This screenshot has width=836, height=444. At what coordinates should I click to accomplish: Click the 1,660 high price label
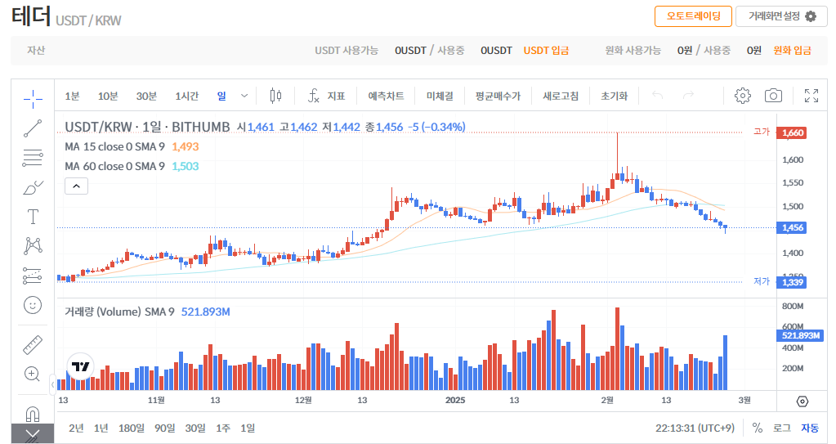pos(792,133)
